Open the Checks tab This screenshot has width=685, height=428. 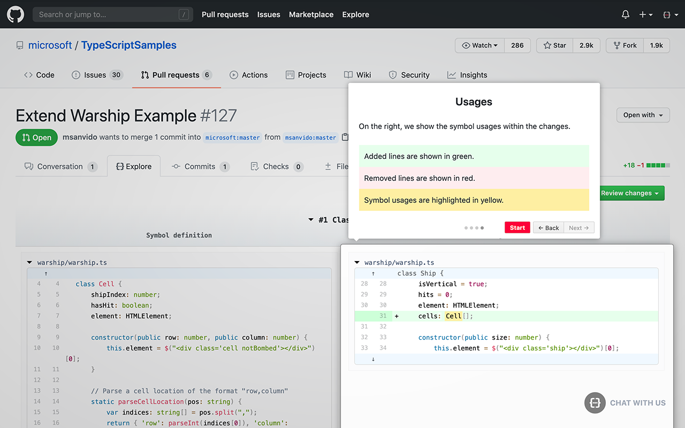pos(277,166)
